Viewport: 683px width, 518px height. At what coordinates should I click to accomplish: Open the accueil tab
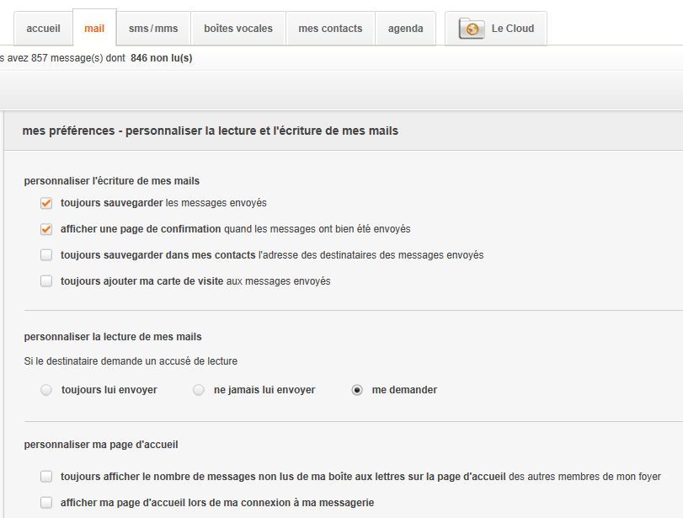(x=43, y=29)
